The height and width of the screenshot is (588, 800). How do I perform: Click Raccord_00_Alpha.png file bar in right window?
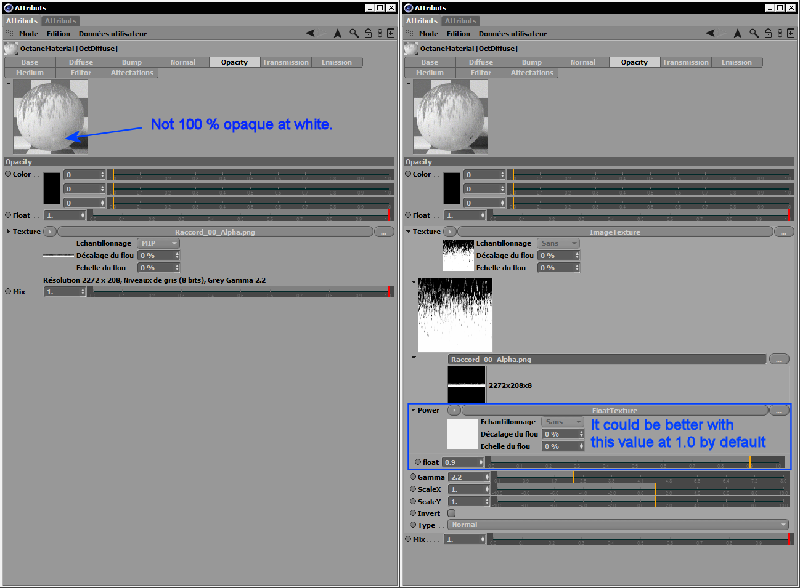pos(607,359)
